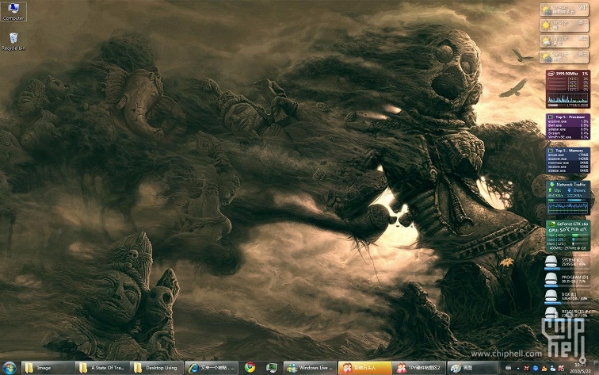The width and height of the screenshot is (599, 375).
Task: Click the Network Traffic gadget title icon
Action: (552, 184)
